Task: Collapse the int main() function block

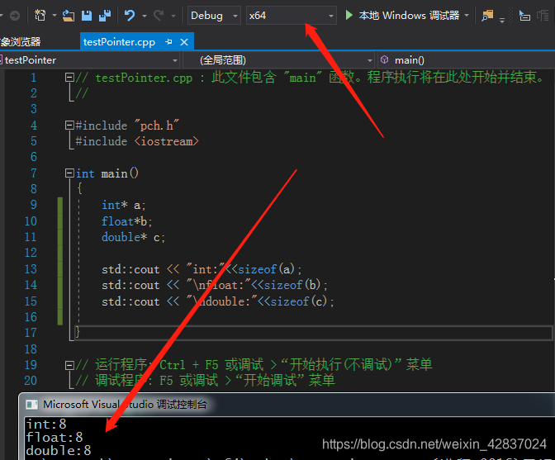Action: [69, 173]
